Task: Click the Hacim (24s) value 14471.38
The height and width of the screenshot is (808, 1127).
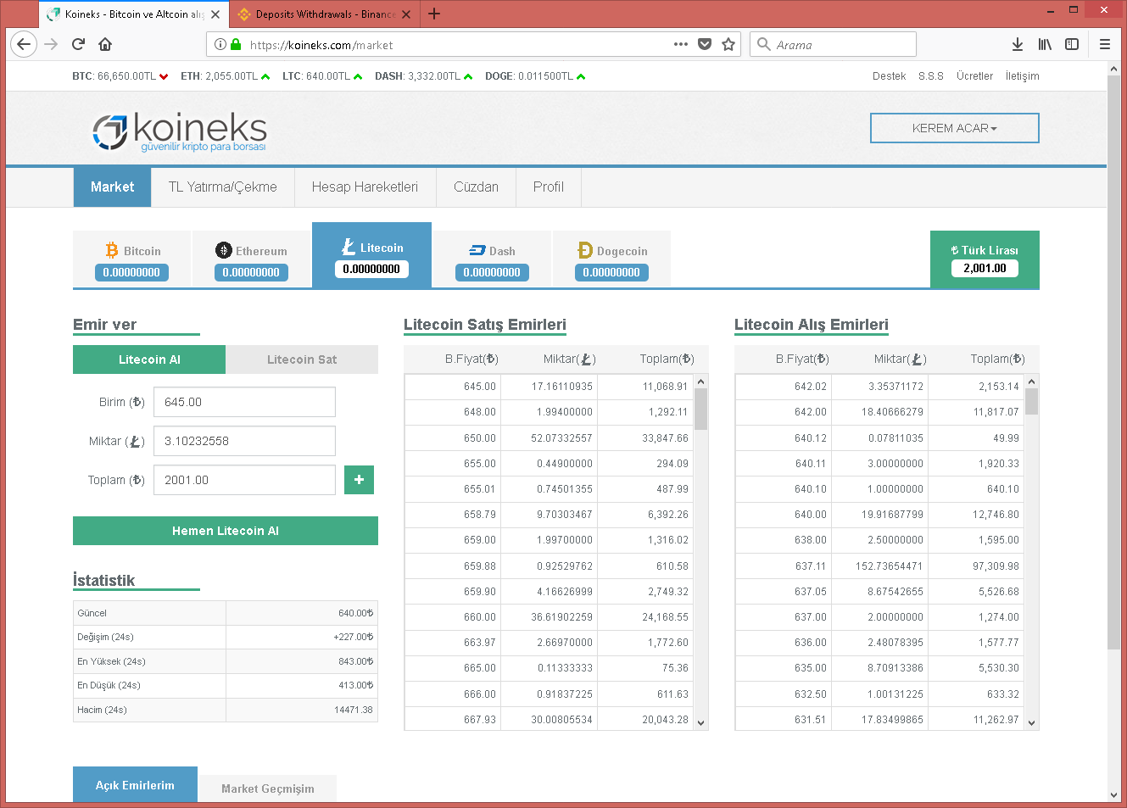Action: coord(354,710)
